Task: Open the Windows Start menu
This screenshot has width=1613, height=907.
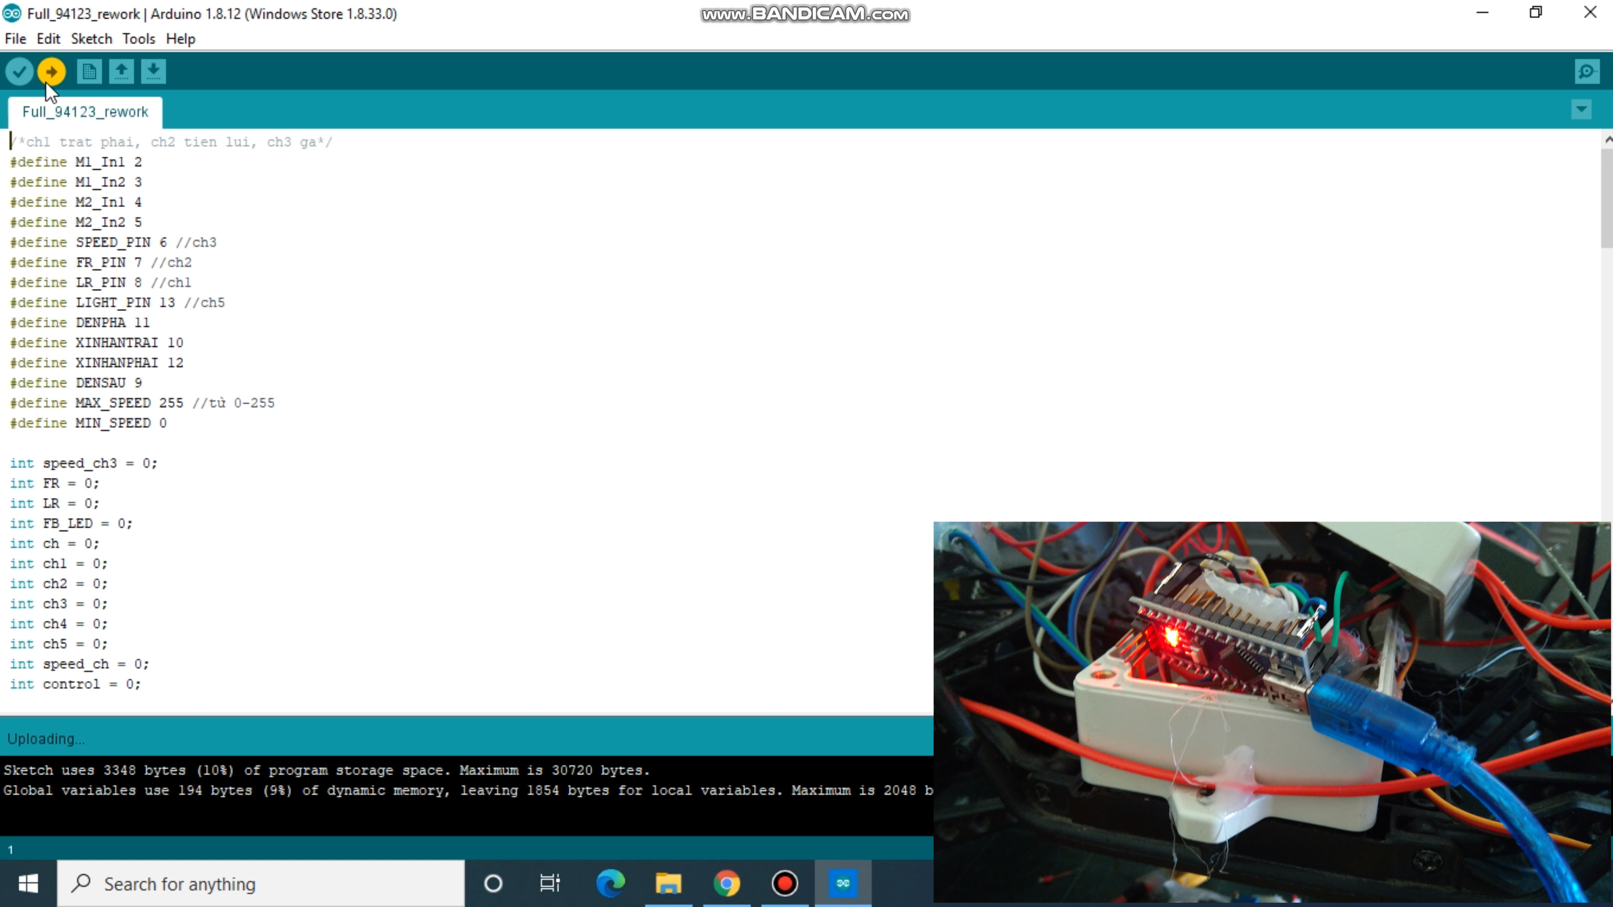Action: point(28,883)
